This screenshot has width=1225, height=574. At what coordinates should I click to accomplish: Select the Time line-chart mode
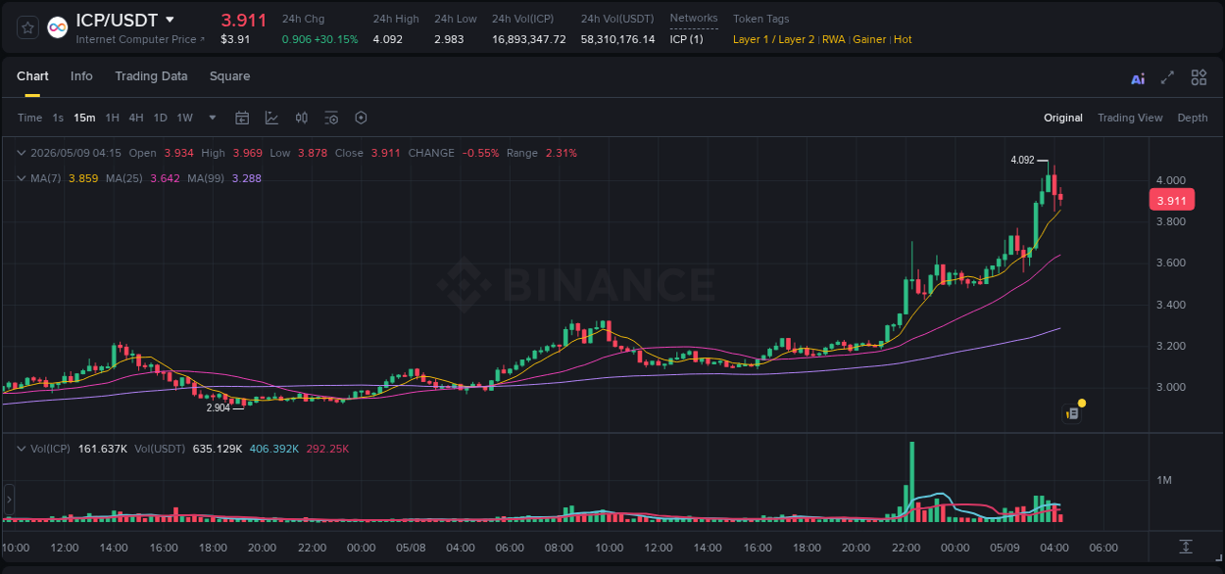29,118
